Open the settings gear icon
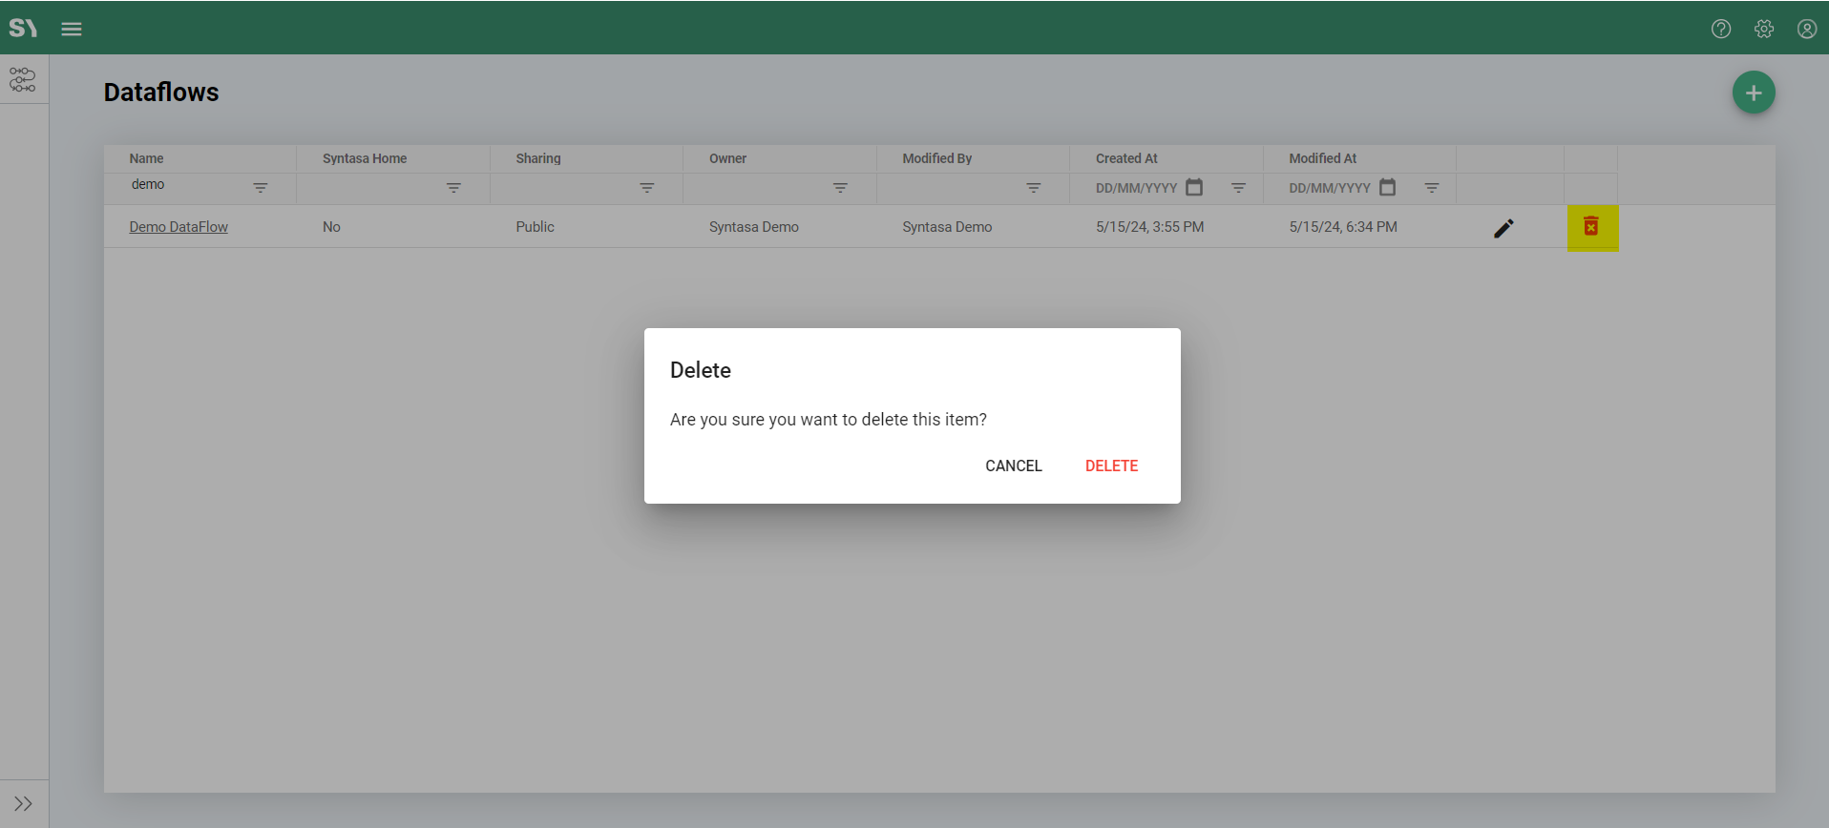This screenshot has height=828, width=1829. (x=1763, y=29)
